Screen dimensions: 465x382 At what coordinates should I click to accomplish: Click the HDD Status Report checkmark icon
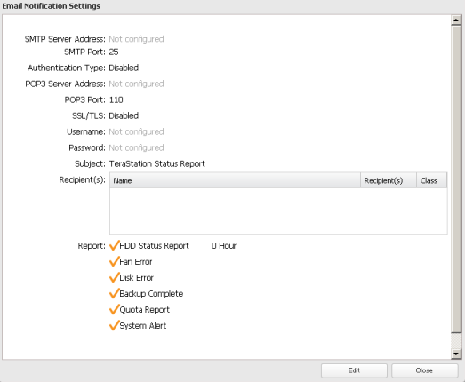pyautogui.click(x=114, y=245)
